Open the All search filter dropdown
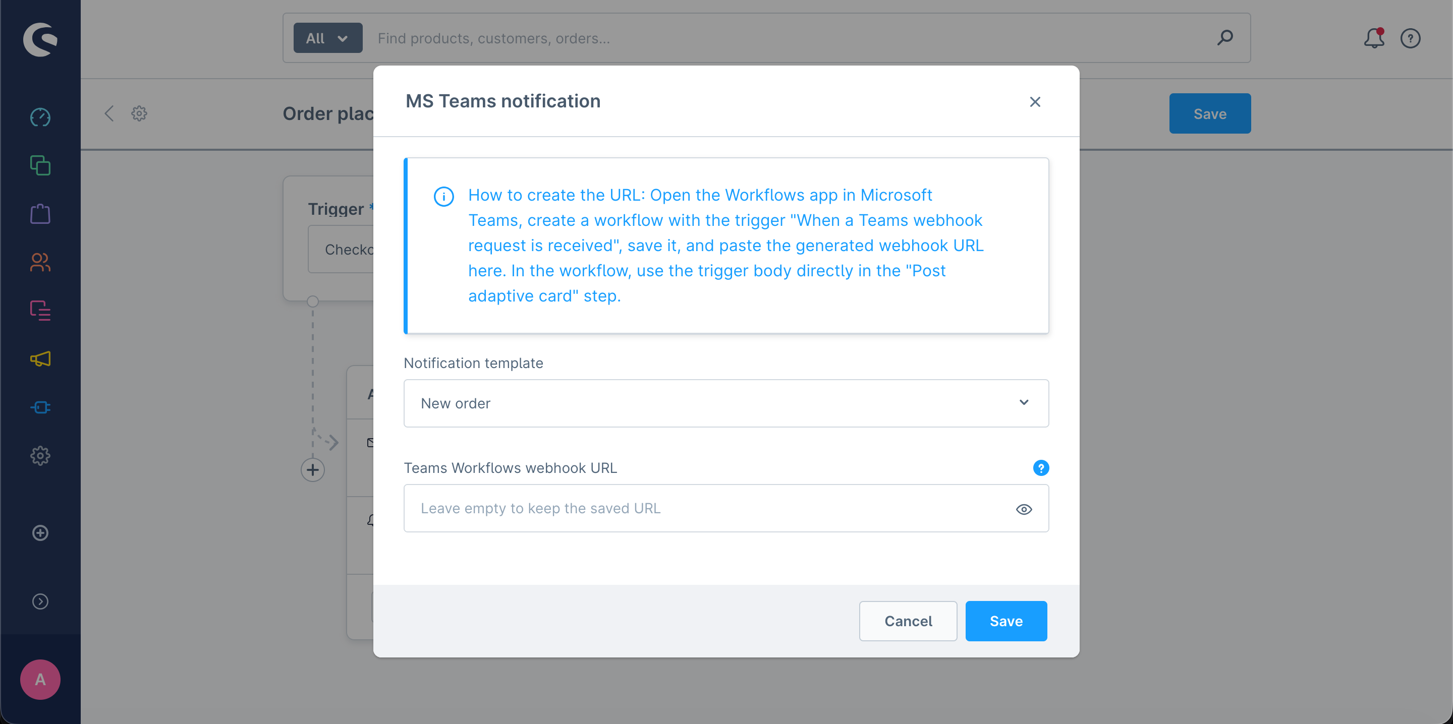 click(x=328, y=38)
